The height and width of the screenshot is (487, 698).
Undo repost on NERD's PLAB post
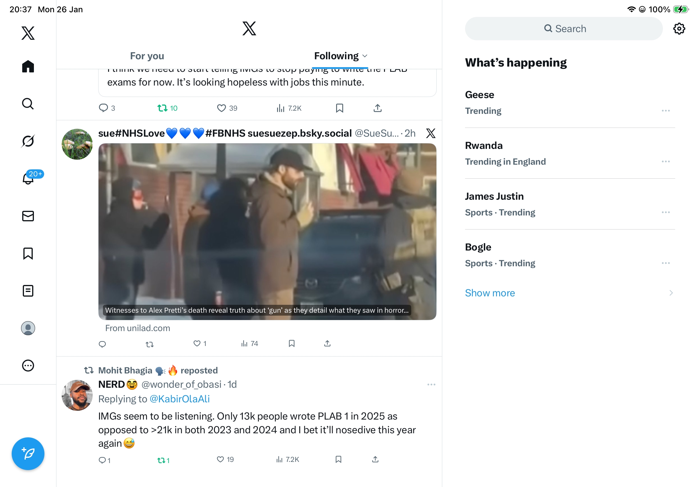click(x=161, y=460)
